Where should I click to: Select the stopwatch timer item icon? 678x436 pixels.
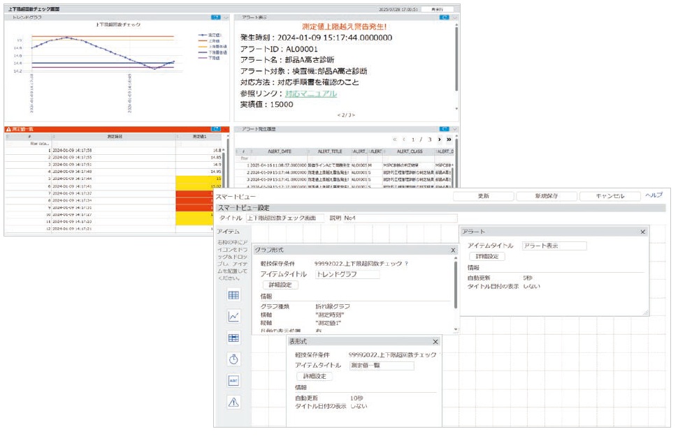pyautogui.click(x=233, y=359)
